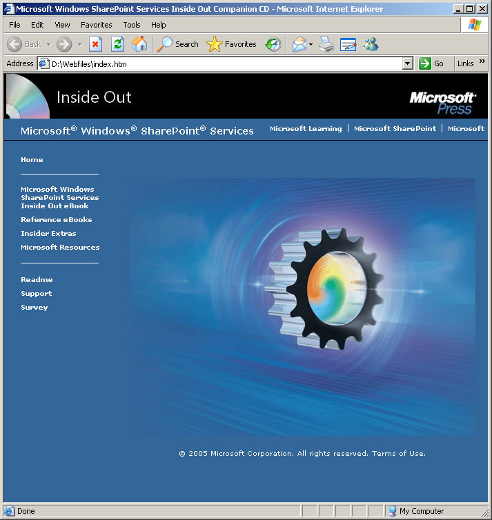The image size is (492, 520).
Task: Open the Support link
Action: [36, 294]
